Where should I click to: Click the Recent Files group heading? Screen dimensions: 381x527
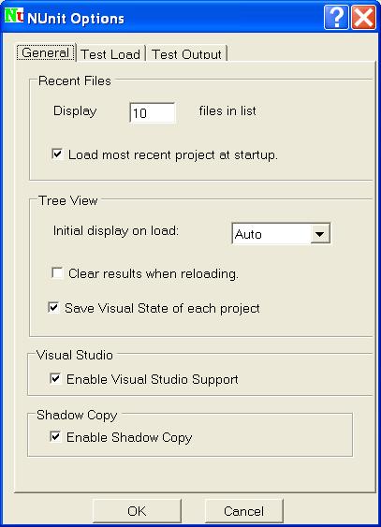tap(75, 81)
